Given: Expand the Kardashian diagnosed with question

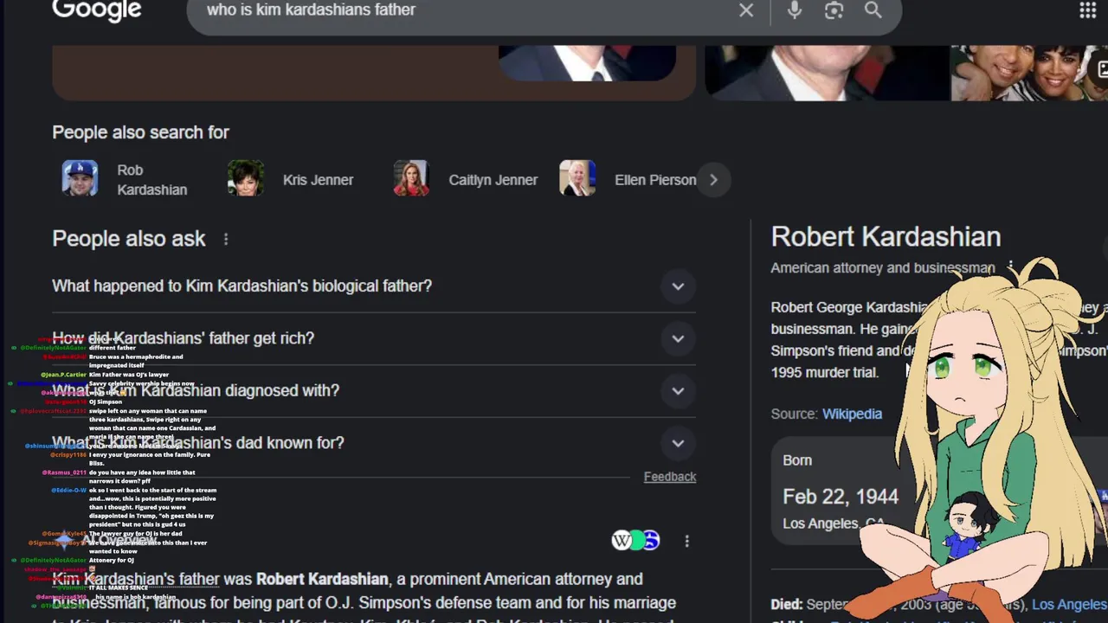Looking at the screenshot, I should pos(678,391).
